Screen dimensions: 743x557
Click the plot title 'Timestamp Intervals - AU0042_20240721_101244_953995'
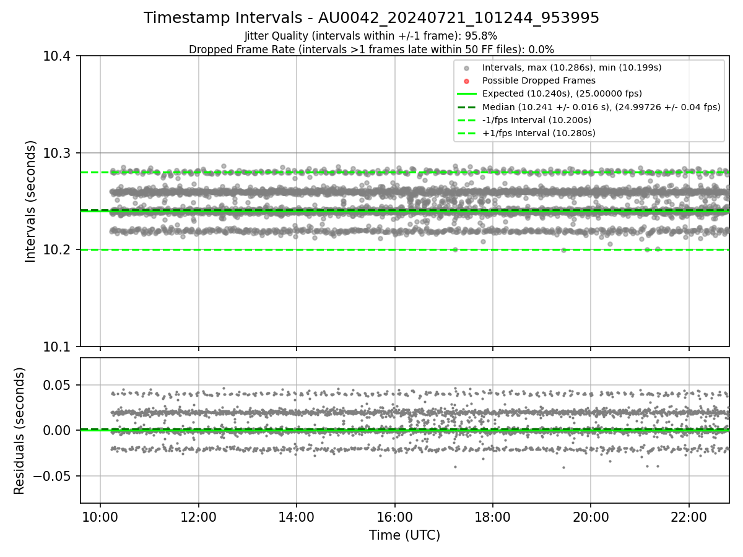[x=371, y=18]
